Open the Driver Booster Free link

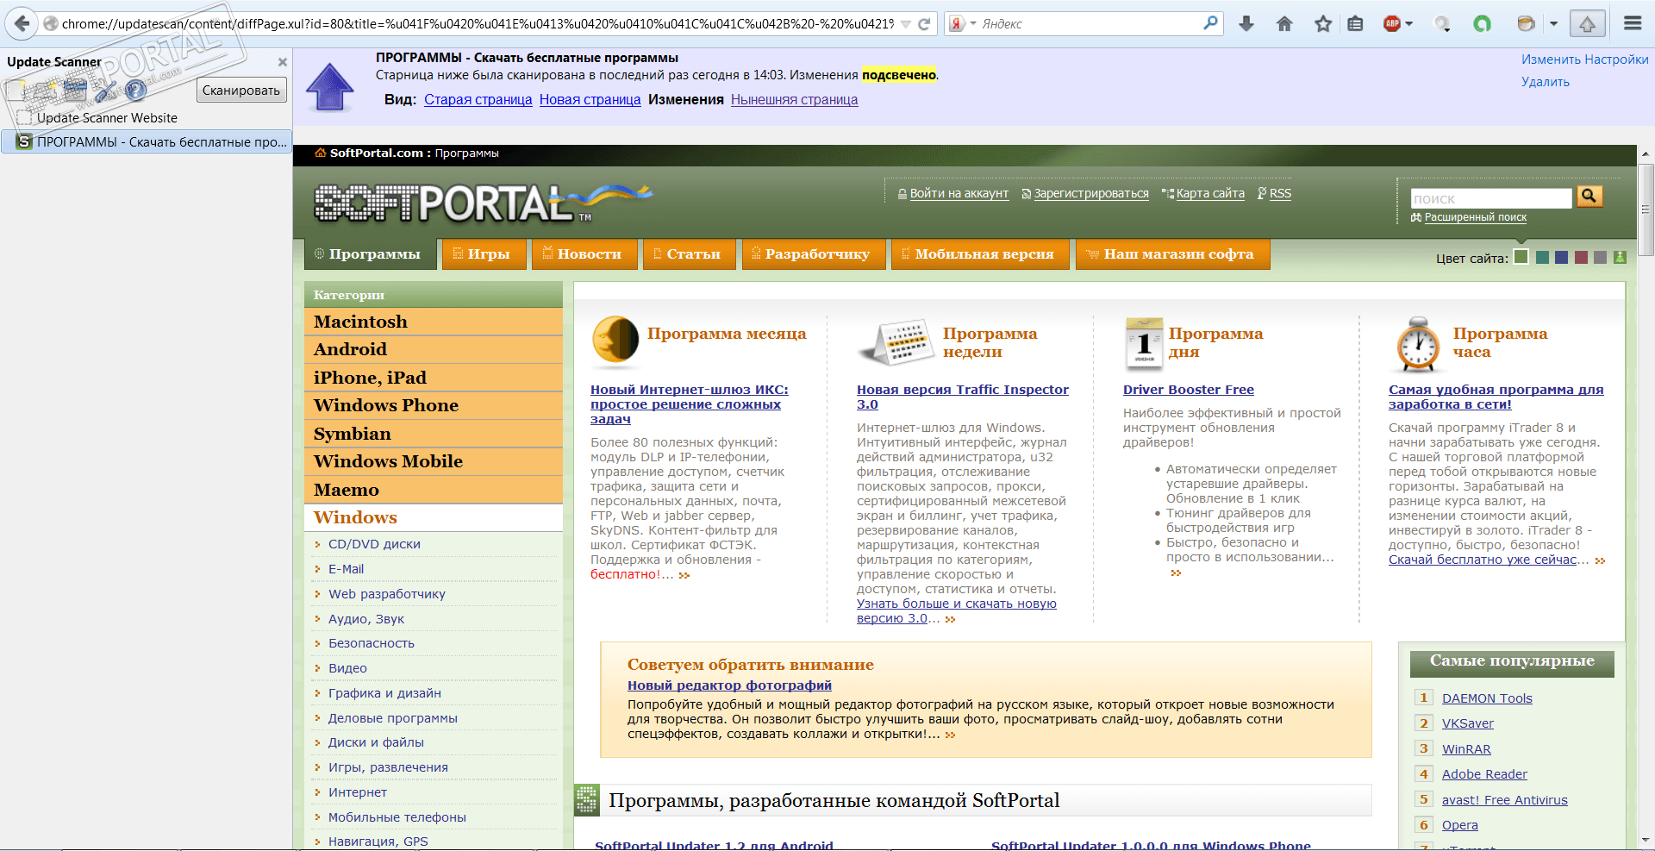point(1189,390)
